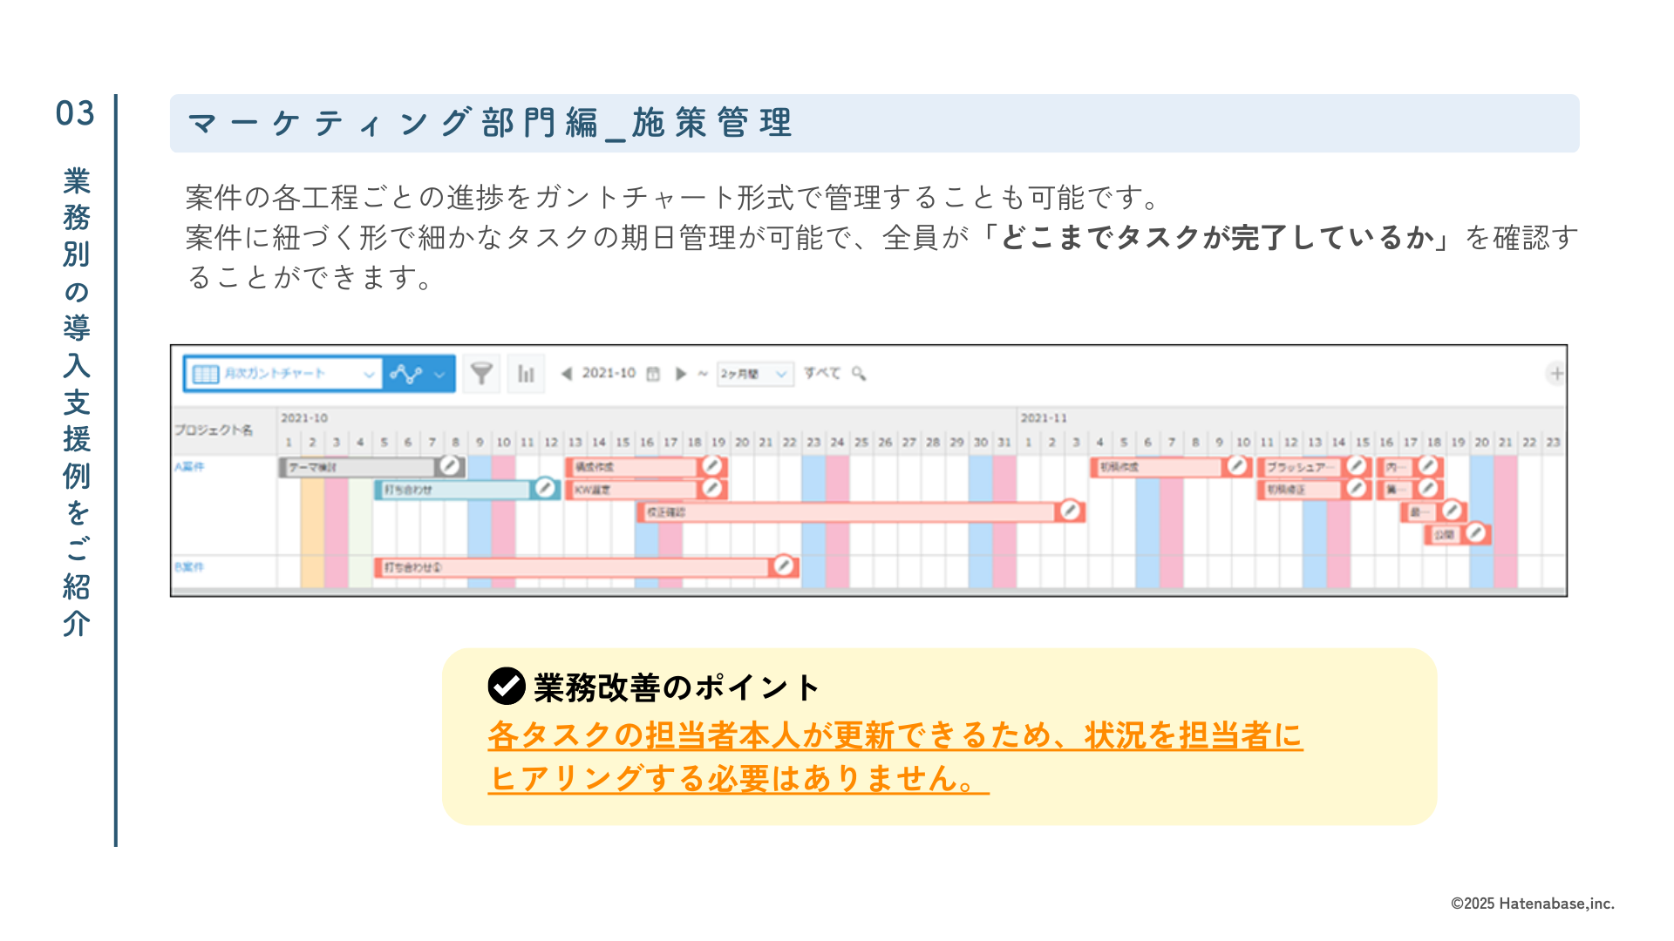Click pencil icon on blue 打ち合わせ bar
Viewport: 1674px width, 941px height.
pos(545,488)
